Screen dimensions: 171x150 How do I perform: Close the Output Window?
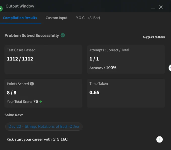click(161, 7)
